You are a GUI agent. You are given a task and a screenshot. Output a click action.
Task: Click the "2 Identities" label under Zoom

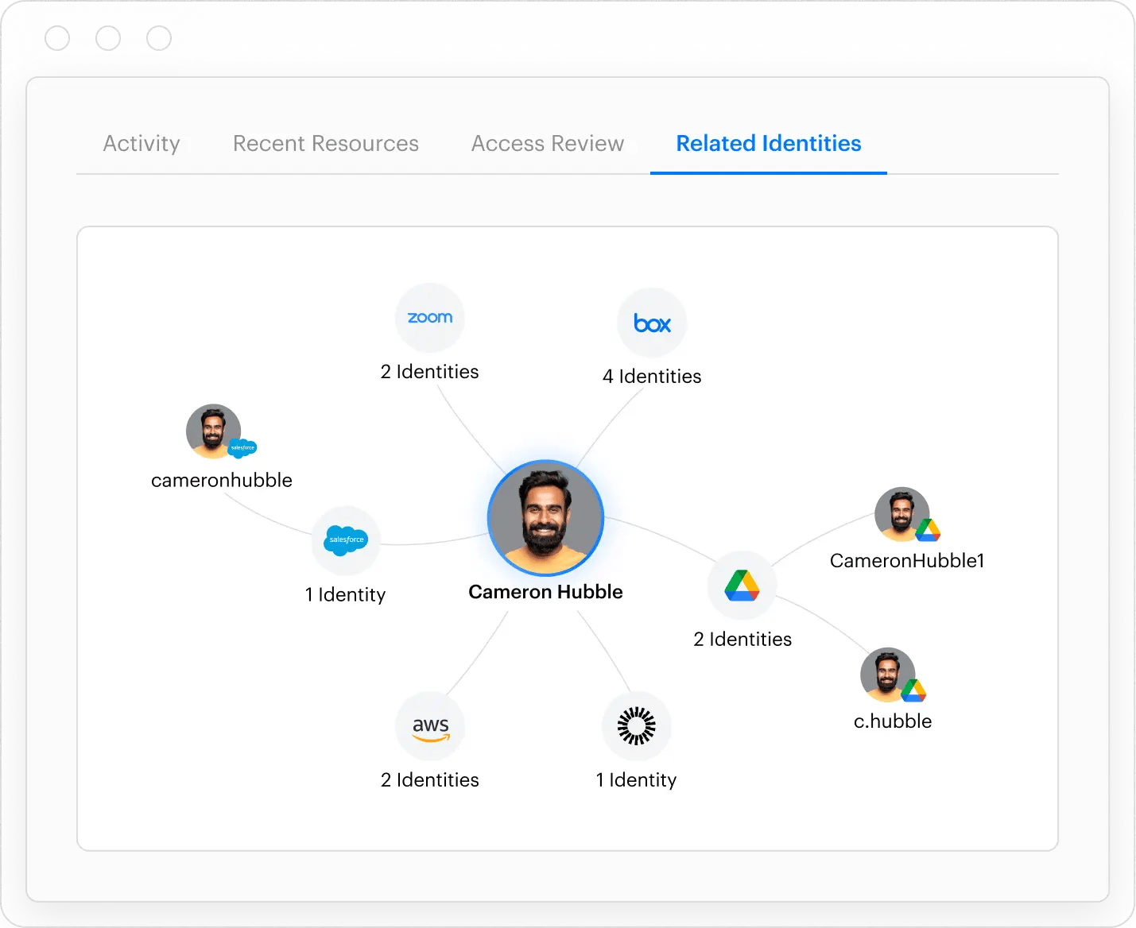click(430, 372)
